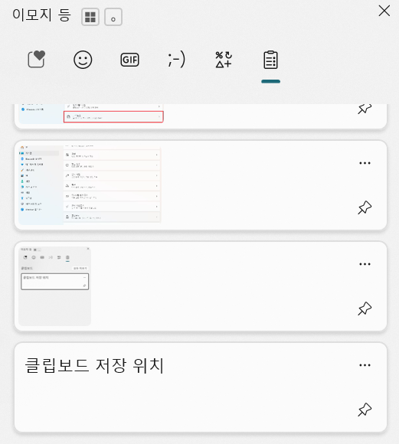Open more options for settings list screenshot
This screenshot has height=444, width=399.
click(365, 163)
